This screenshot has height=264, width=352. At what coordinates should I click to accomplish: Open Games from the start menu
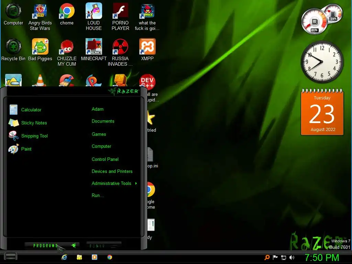click(99, 134)
